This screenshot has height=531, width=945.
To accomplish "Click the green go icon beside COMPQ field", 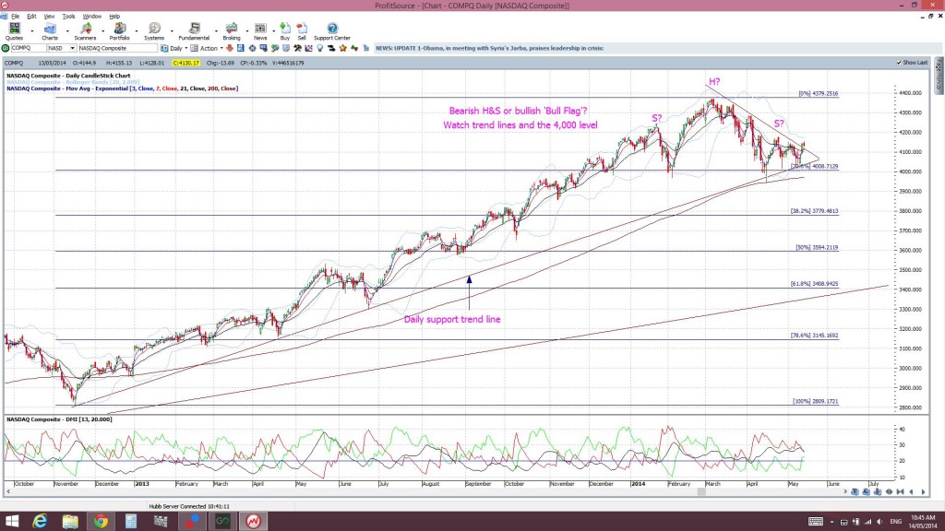I will (x=6, y=48).
